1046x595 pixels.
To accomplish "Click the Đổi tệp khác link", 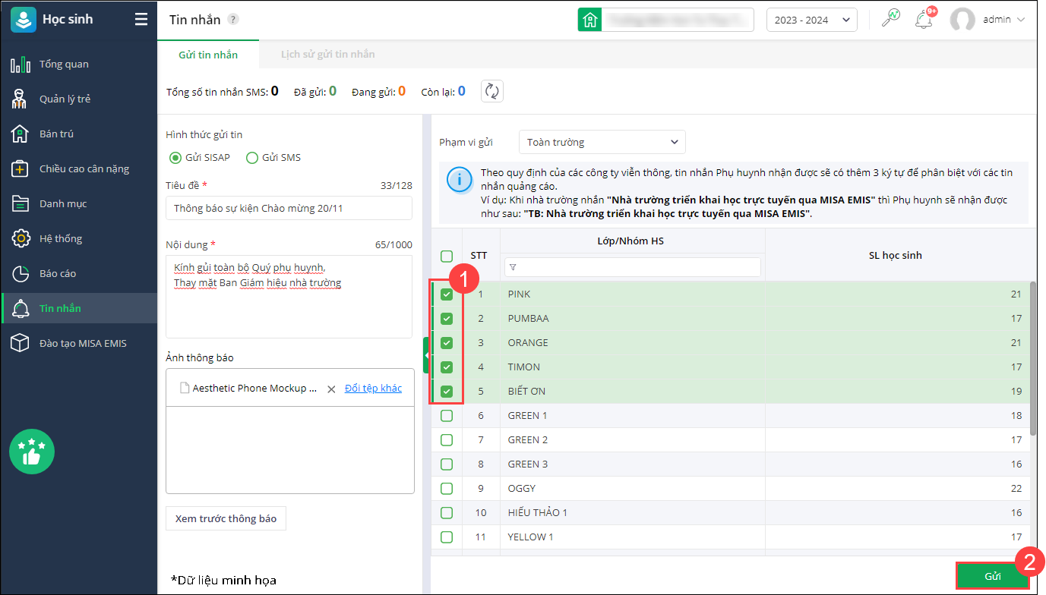I will tap(373, 389).
